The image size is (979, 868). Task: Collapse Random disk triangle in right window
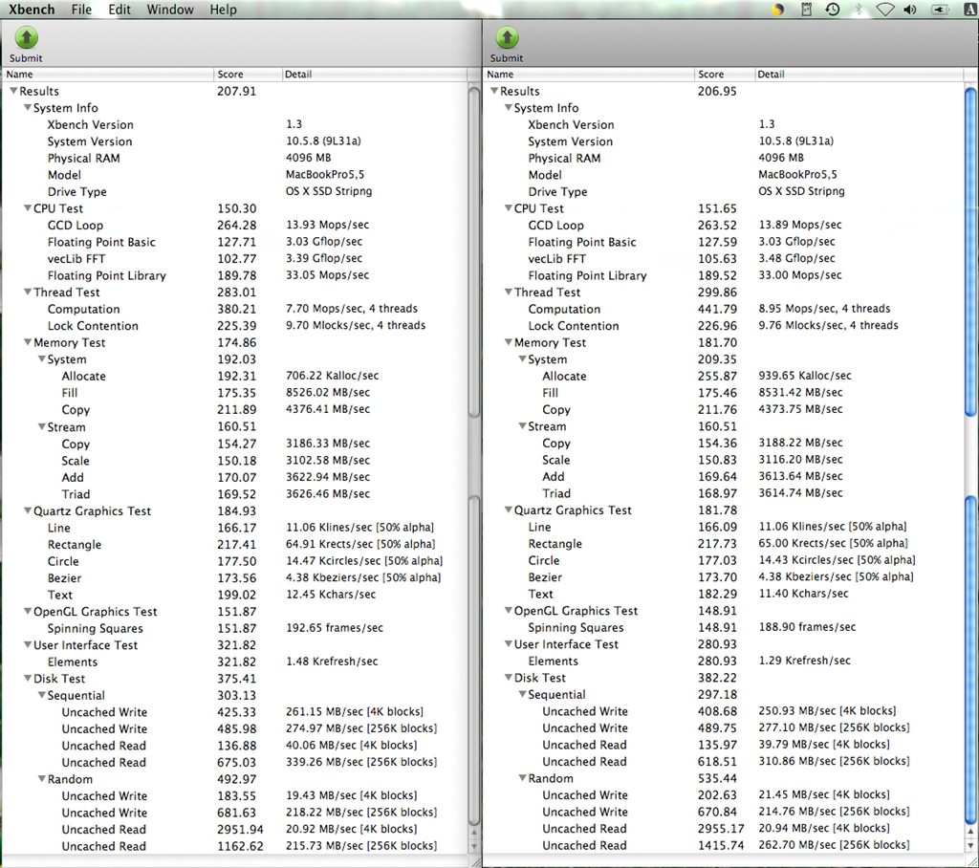522,778
